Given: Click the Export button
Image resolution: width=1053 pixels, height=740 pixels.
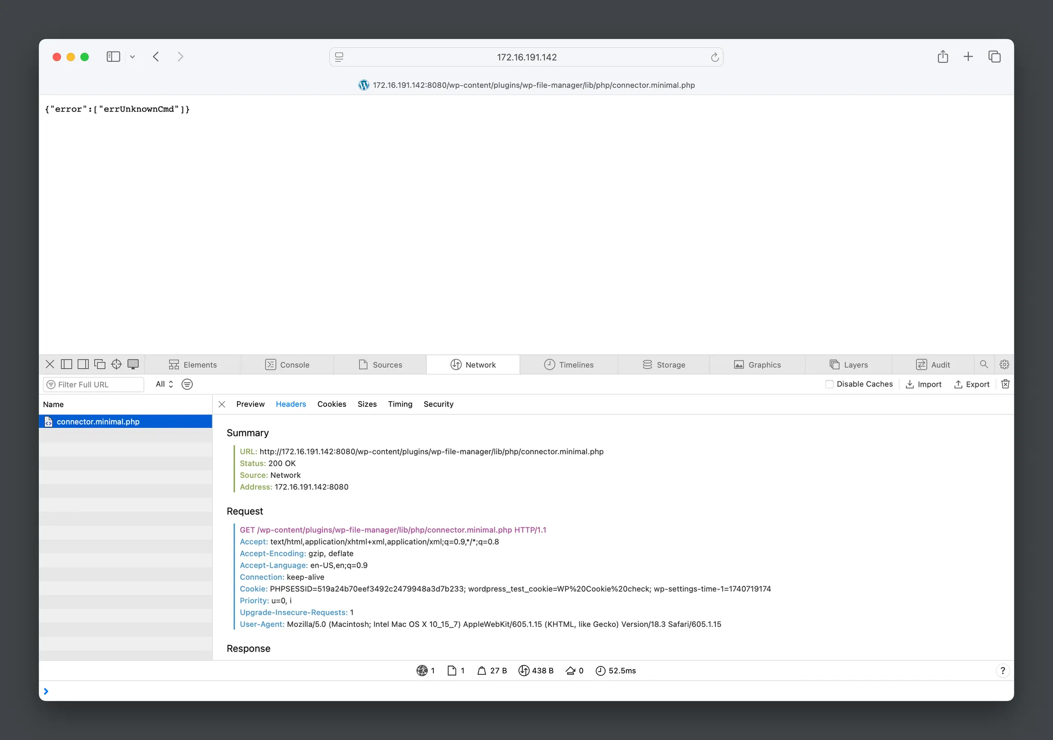Looking at the screenshot, I should (x=972, y=384).
